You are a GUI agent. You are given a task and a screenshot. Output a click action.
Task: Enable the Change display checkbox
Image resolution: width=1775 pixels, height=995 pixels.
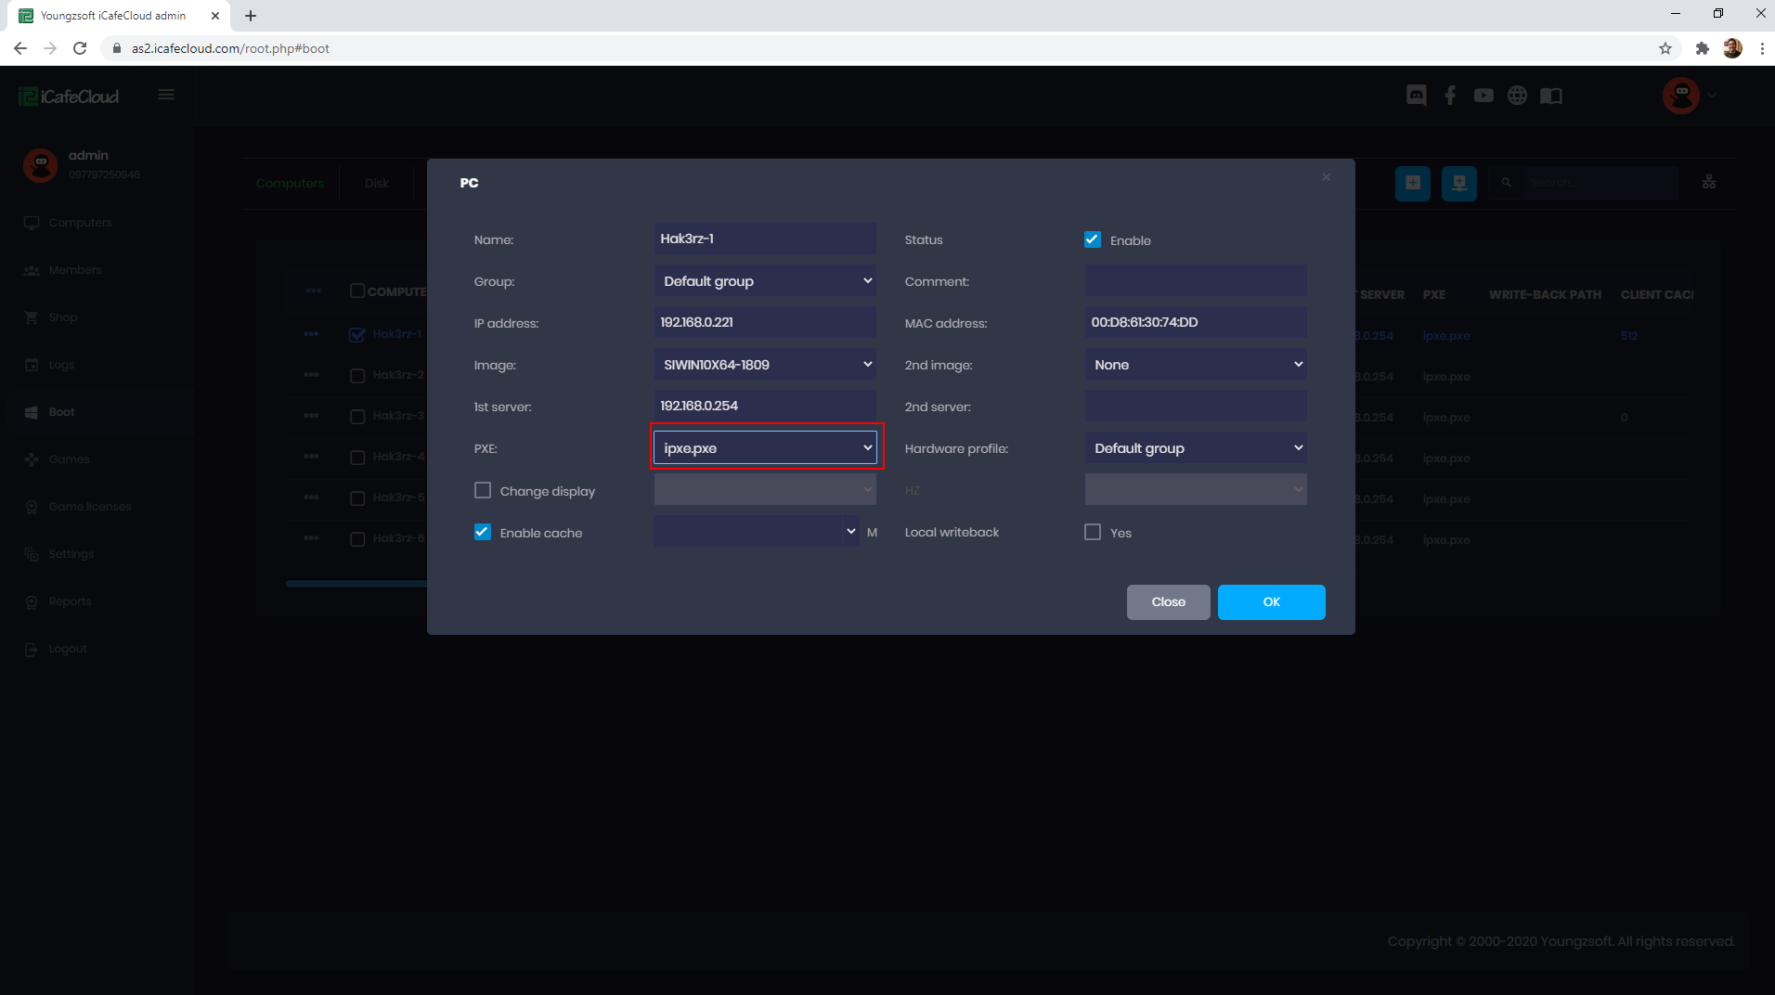pyautogui.click(x=482, y=490)
